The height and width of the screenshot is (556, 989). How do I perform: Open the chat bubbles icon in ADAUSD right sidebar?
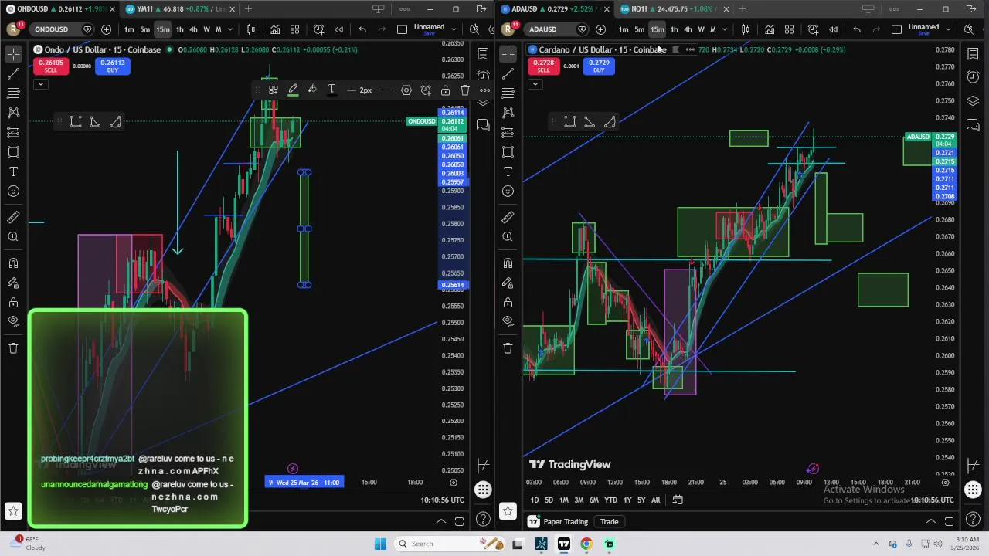point(973,124)
